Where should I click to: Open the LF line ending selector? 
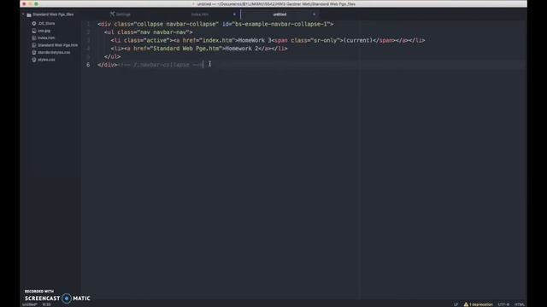[456, 304]
